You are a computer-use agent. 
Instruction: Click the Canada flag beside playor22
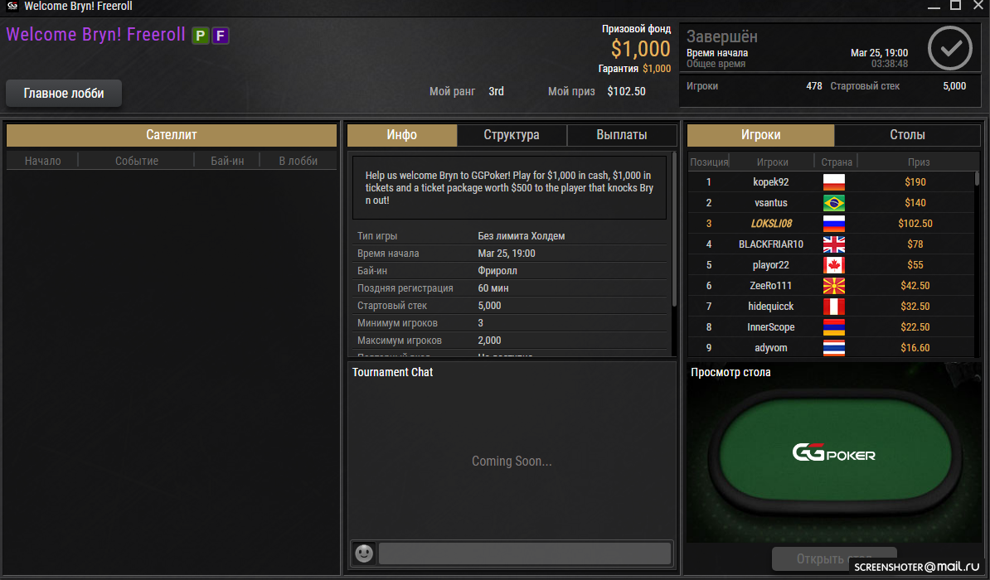coord(834,265)
